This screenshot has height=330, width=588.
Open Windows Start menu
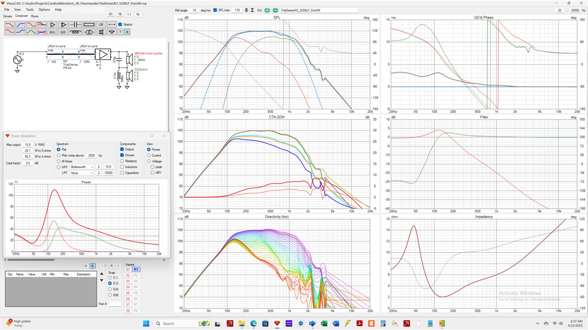(x=146, y=323)
